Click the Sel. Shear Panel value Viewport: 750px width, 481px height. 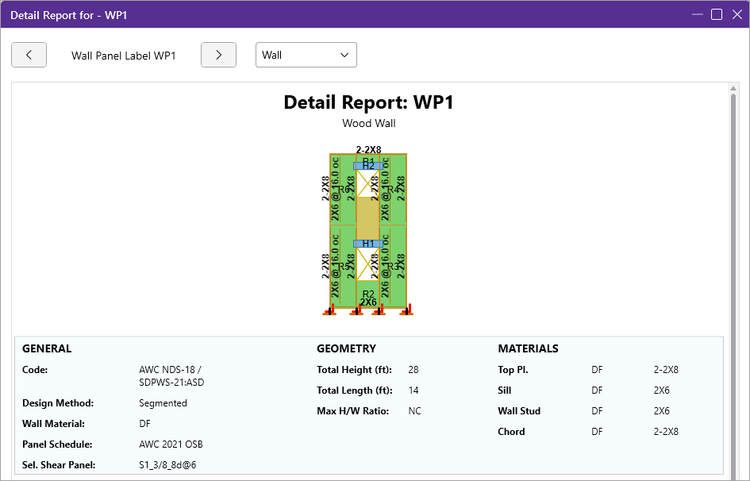(x=167, y=464)
